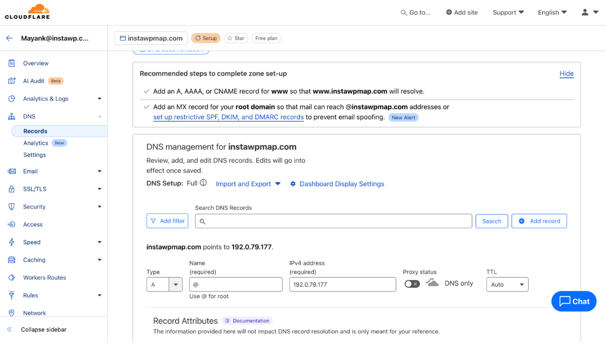Click the Free plan badge
The width and height of the screenshot is (607, 346).
(266, 38)
